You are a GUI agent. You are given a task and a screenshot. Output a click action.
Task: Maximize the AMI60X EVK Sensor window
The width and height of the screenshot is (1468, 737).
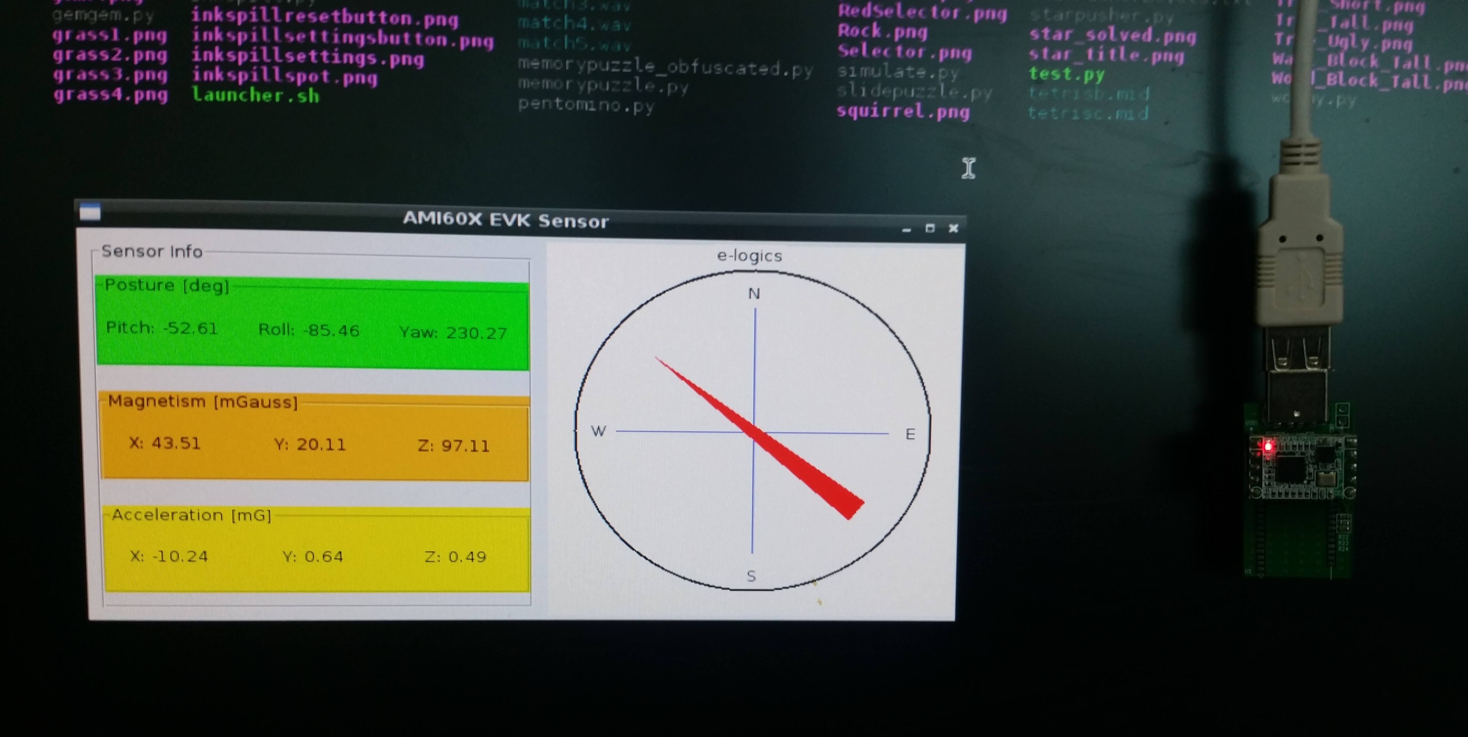tap(930, 229)
